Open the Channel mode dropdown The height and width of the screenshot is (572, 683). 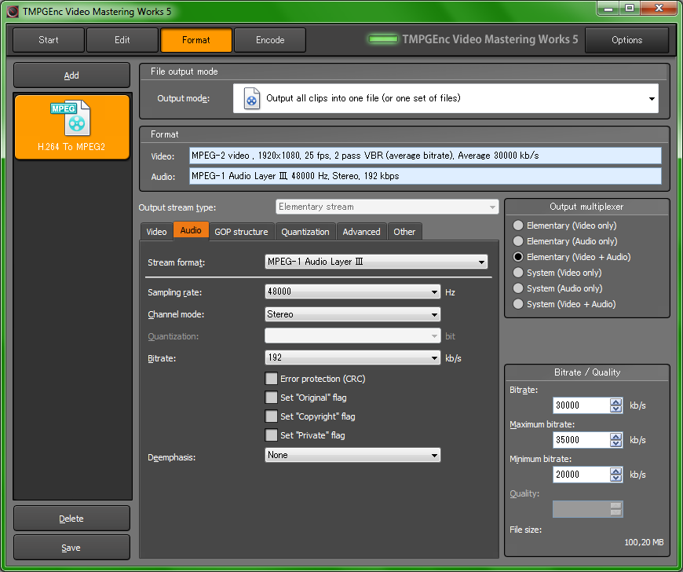pyautogui.click(x=352, y=314)
